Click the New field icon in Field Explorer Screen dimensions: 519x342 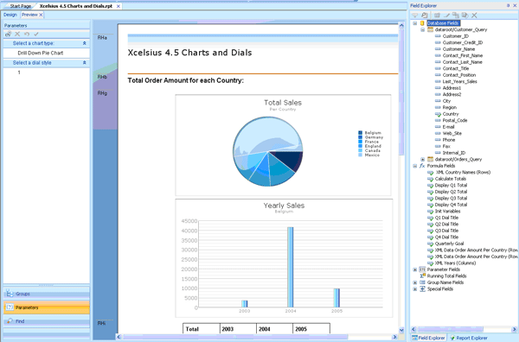click(x=437, y=16)
